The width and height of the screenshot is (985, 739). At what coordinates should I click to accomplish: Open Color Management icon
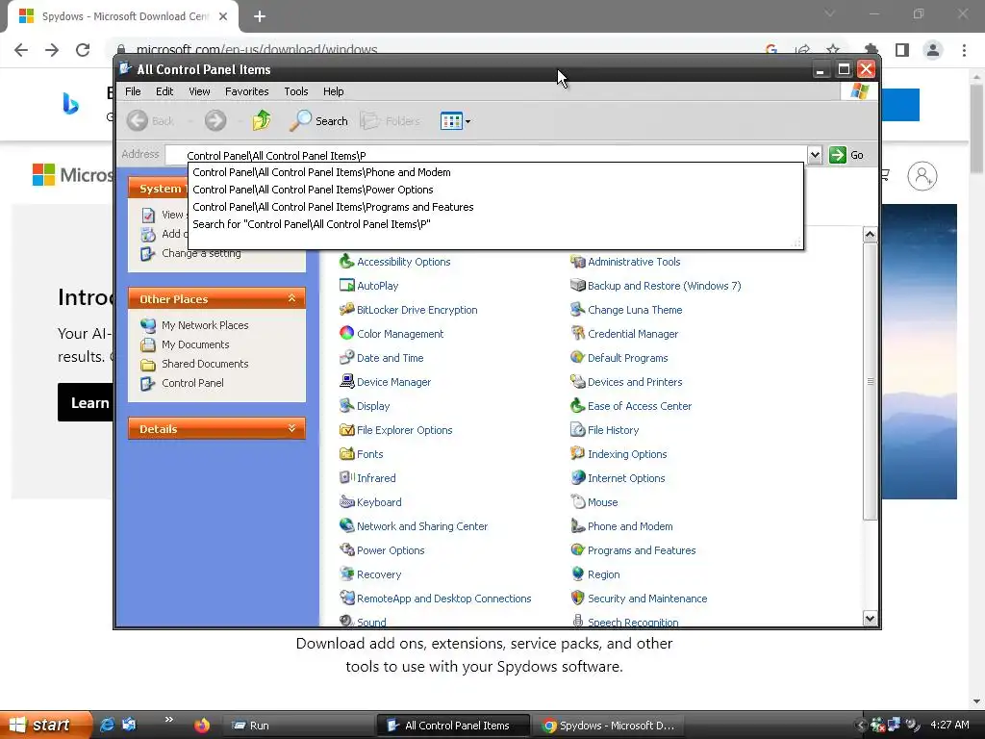point(346,333)
